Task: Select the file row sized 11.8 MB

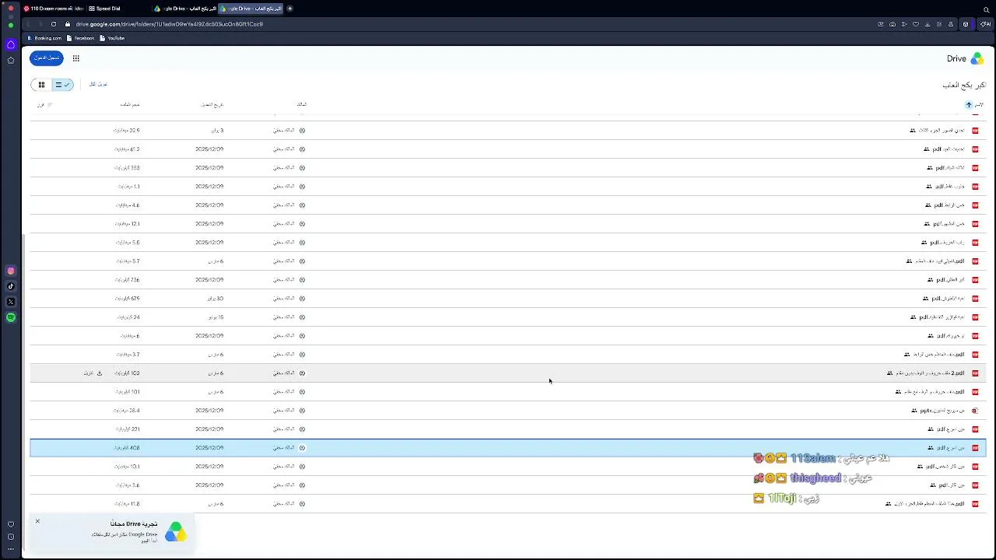Action: (508, 504)
